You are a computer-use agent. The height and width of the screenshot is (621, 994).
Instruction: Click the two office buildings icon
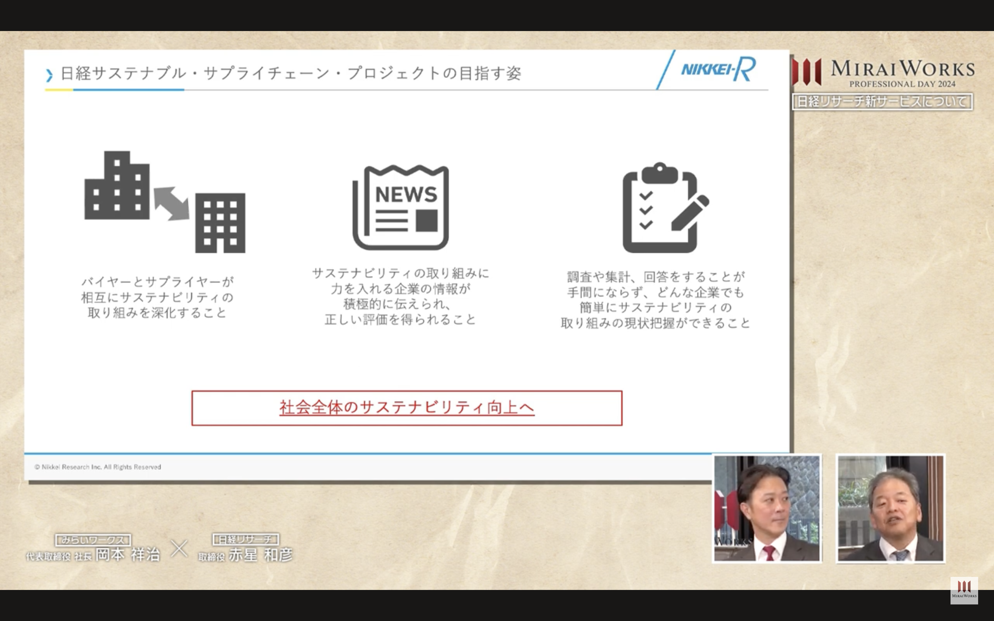click(x=165, y=202)
